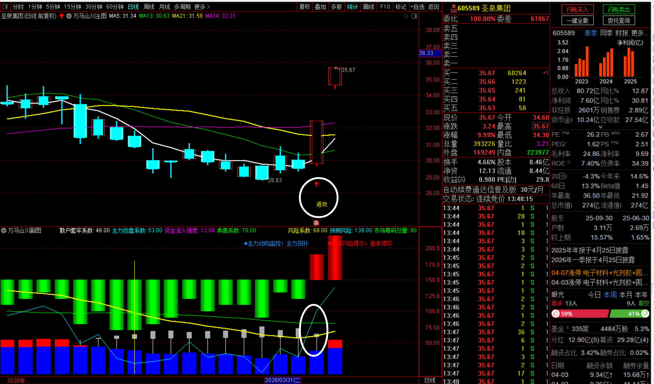This screenshot has height=384, width=654.
Task: Click the thumbs-up 看多 vote icon
Action: point(556,314)
